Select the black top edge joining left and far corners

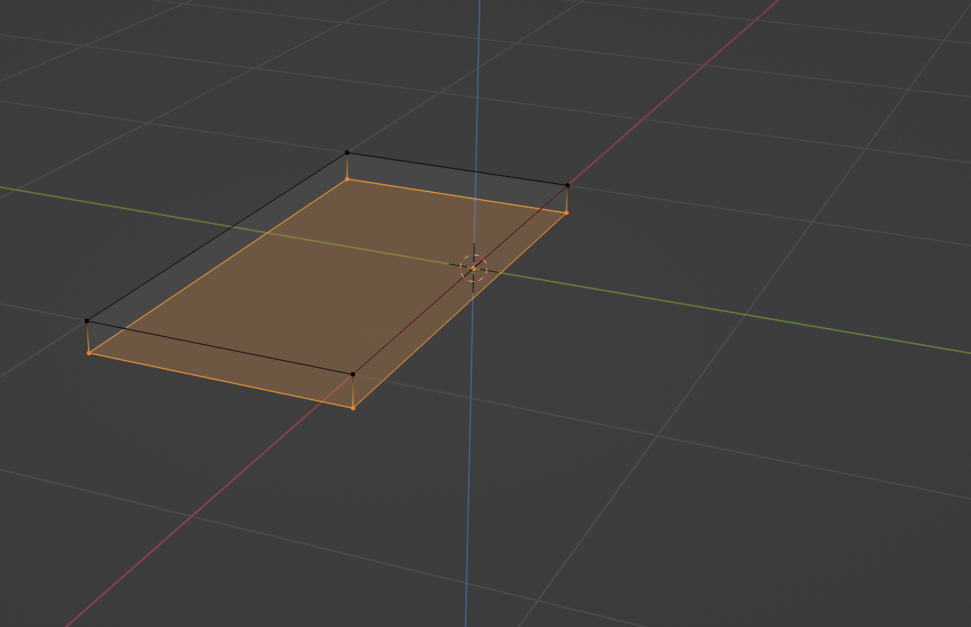pos(217,237)
